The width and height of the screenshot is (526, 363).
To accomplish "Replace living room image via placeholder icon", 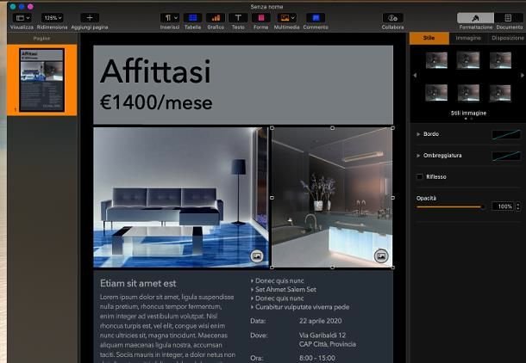I will 257,256.
